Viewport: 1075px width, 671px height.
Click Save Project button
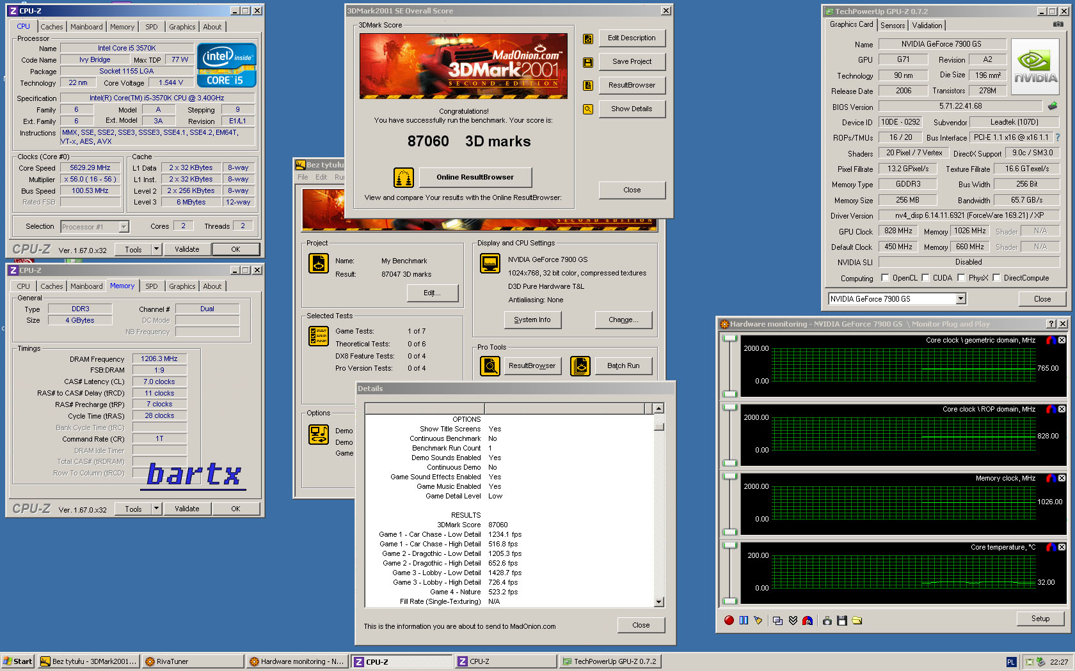pyautogui.click(x=632, y=62)
